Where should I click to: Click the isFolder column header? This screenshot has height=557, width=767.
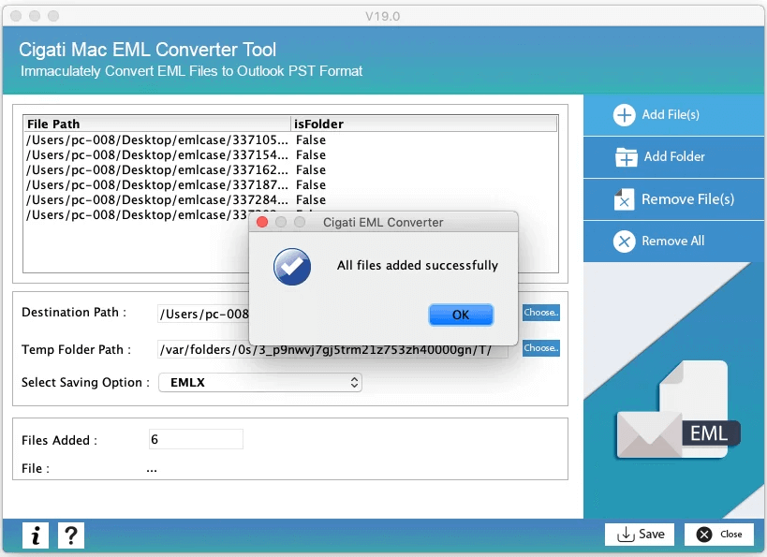(424, 124)
